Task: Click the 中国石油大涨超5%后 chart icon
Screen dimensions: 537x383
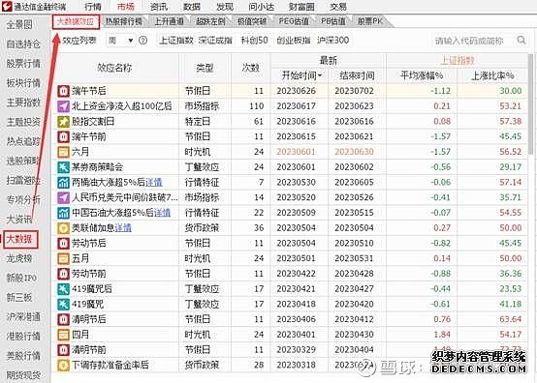Action: pos(63,213)
